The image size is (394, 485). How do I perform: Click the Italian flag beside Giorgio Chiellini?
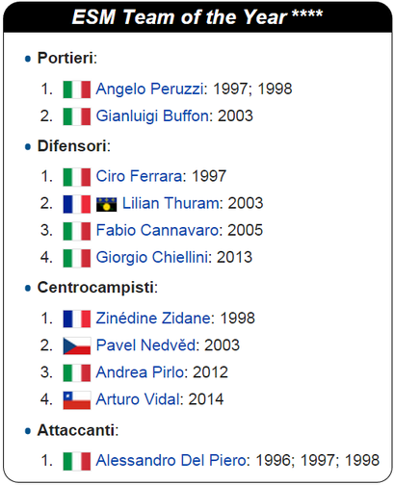[77, 258]
